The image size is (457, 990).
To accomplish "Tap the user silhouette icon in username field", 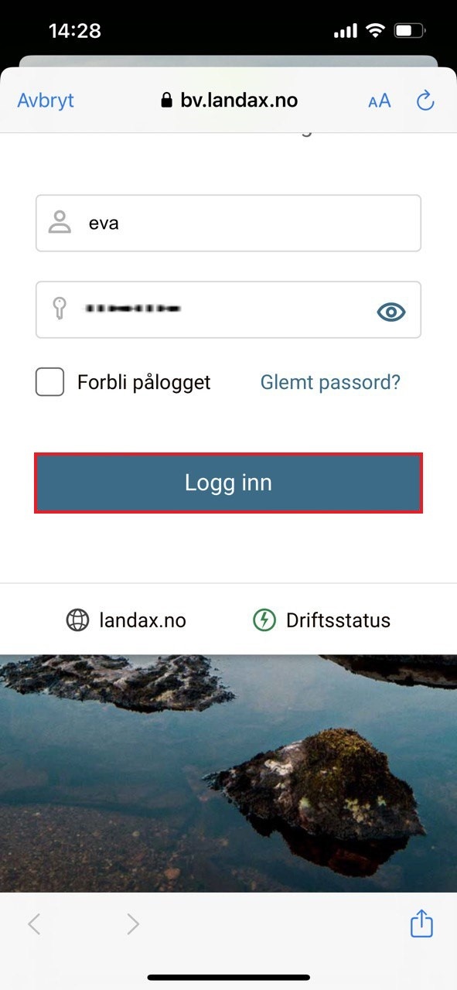I will [60, 223].
